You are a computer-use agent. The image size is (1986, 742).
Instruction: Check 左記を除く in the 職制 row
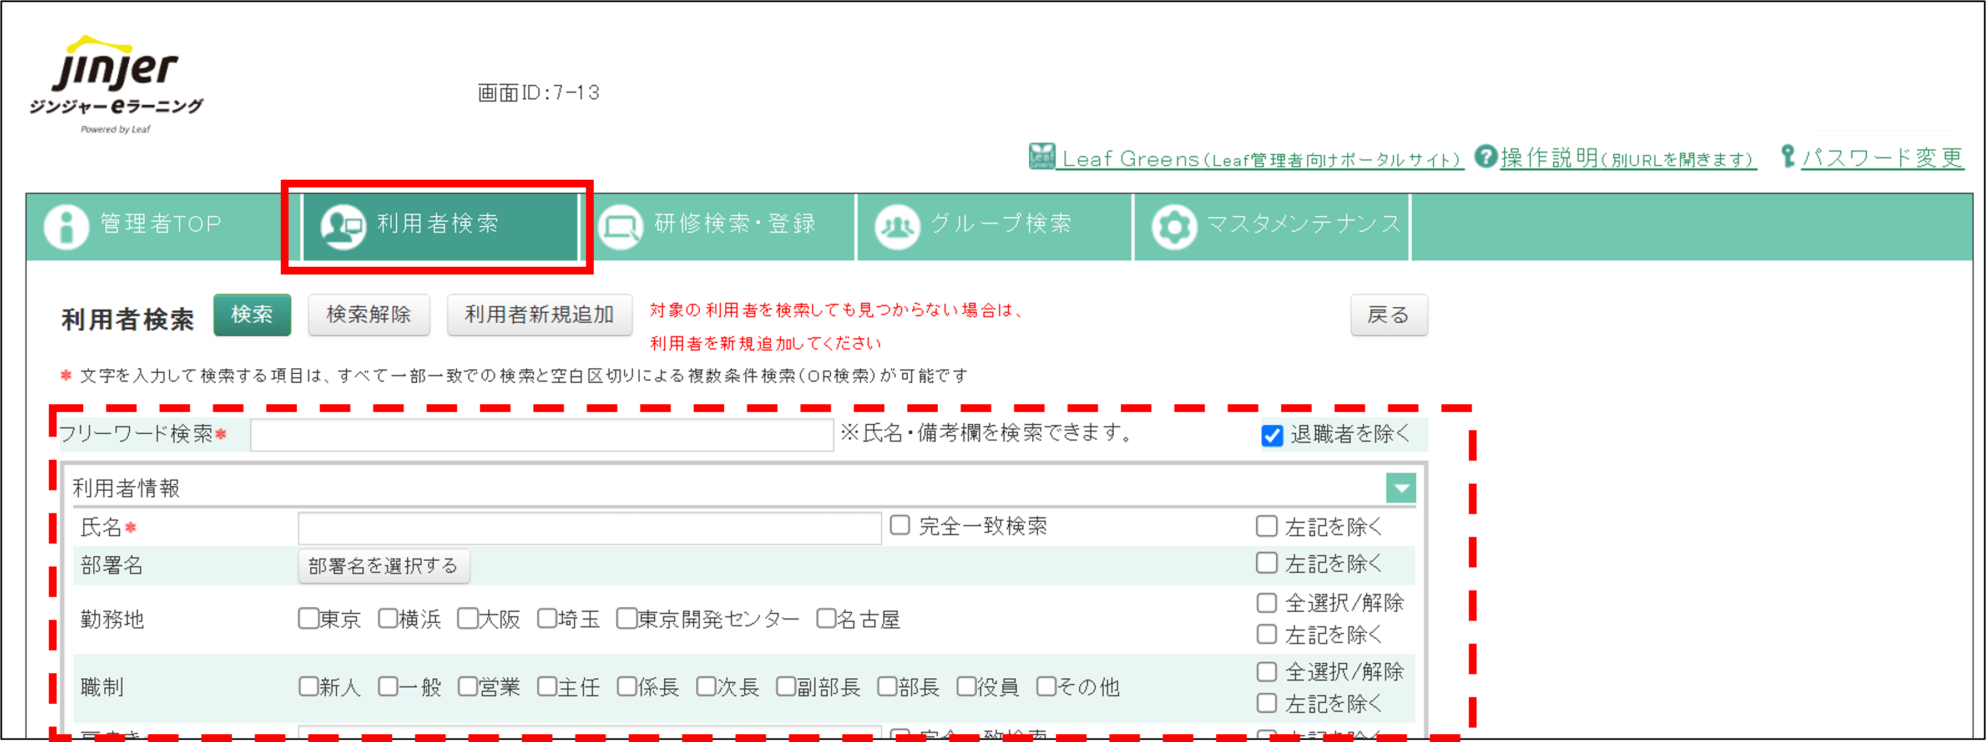point(1266,703)
